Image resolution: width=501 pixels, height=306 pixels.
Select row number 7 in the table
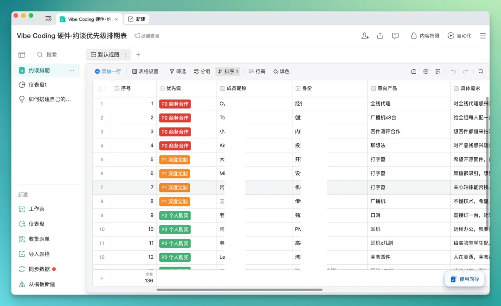[102, 187]
